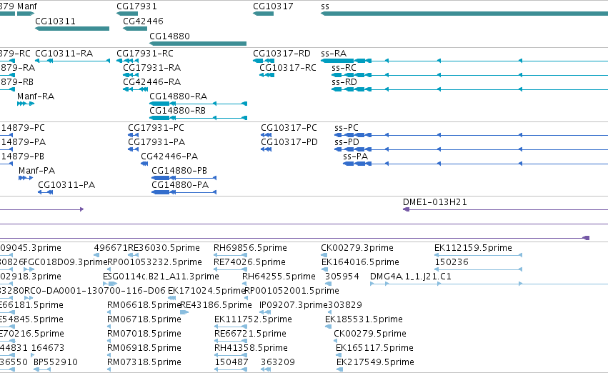Select the BP552910 EST label
608x373 pixels.
pyautogui.click(x=56, y=362)
